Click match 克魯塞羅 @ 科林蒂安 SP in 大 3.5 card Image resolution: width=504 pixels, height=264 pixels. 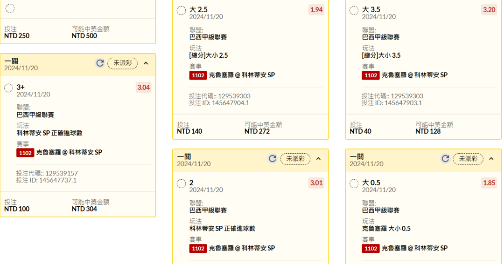click(415, 75)
